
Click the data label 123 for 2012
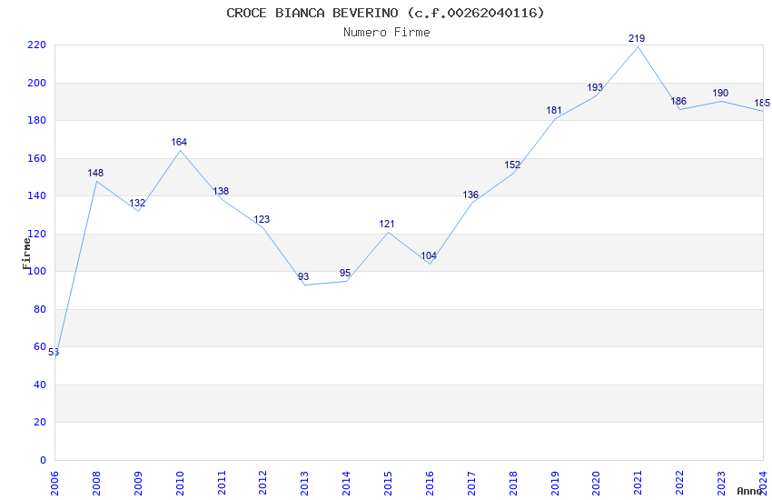(262, 220)
